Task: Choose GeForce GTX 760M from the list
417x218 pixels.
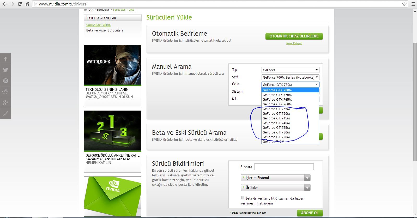Action: point(290,104)
